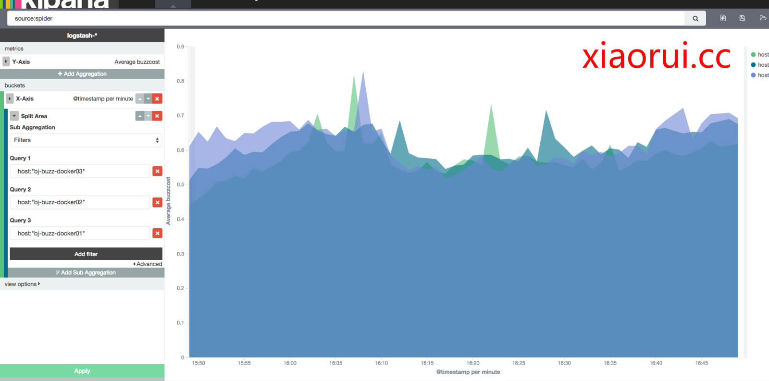This screenshot has width=769, height=381.
Task: Move the Split Area bucket up
Action: point(140,116)
